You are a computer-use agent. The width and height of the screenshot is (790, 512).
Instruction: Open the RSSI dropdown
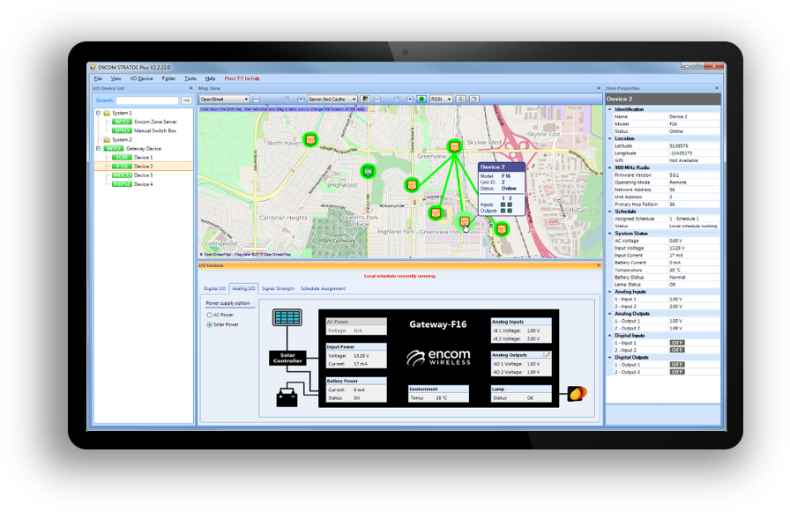(x=441, y=100)
